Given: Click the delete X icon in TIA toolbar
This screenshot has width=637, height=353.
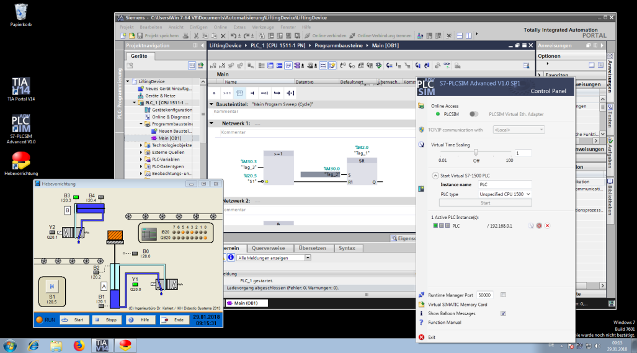Looking at the screenshot, I should (x=223, y=36).
